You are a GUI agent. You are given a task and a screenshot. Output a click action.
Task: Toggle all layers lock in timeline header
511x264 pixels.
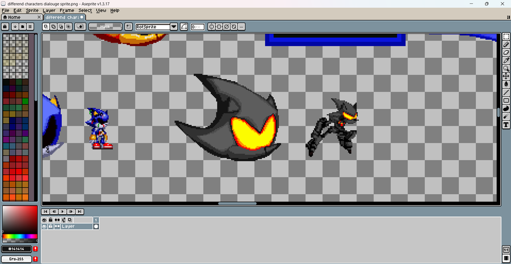(x=51, y=220)
